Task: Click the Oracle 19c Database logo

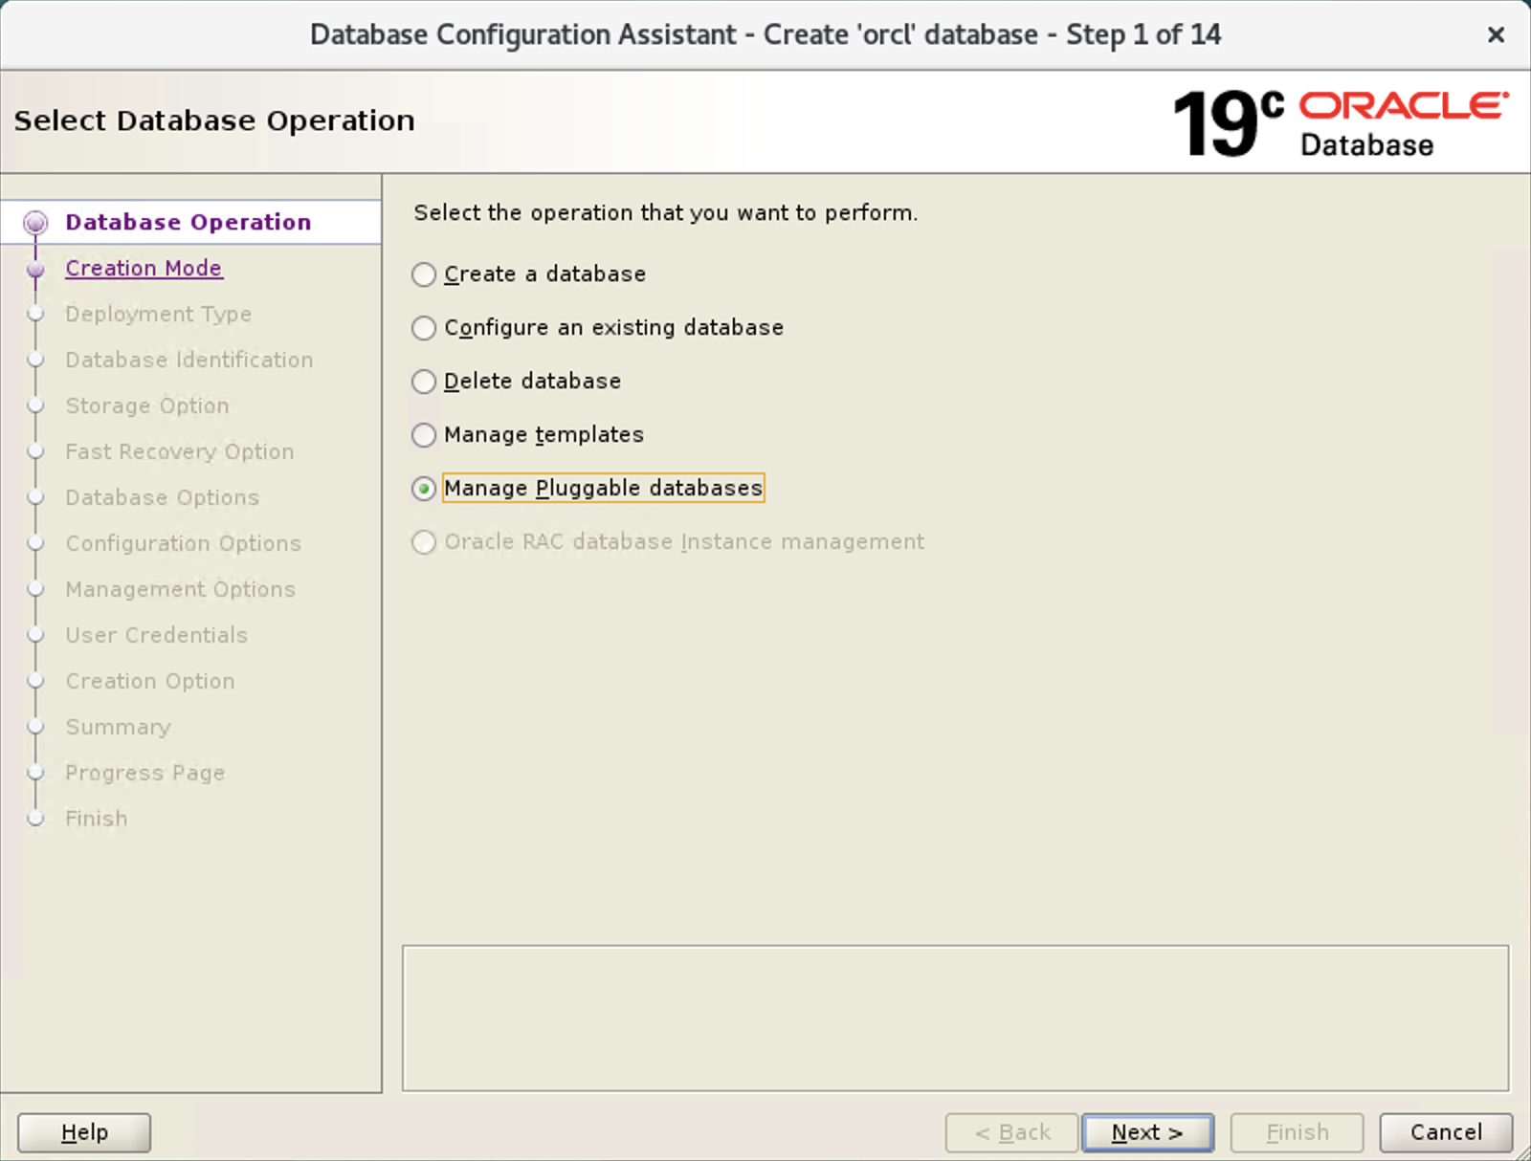Action: pos(1340,122)
